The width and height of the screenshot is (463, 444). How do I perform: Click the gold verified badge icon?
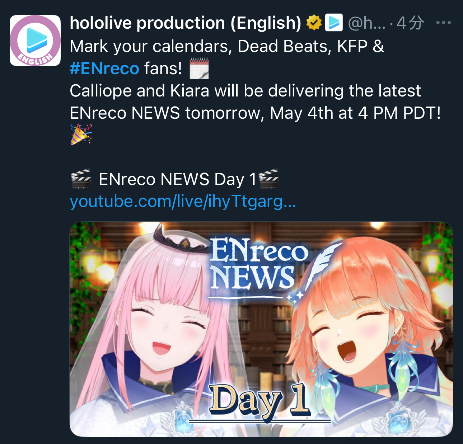pos(314,23)
